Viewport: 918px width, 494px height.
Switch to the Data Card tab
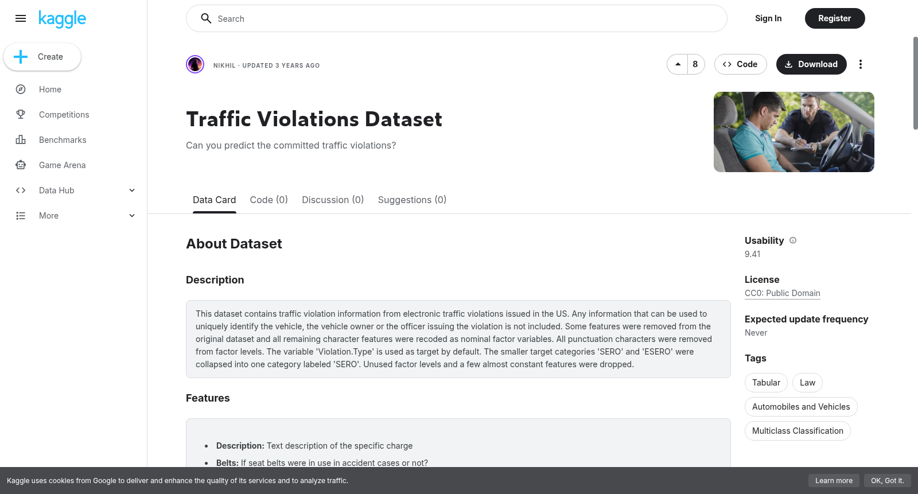coord(214,200)
